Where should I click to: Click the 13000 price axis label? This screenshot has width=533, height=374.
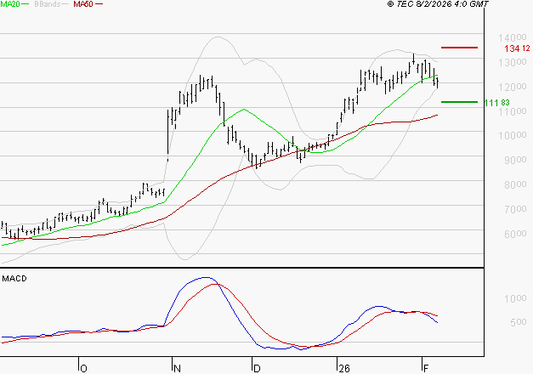coord(513,63)
